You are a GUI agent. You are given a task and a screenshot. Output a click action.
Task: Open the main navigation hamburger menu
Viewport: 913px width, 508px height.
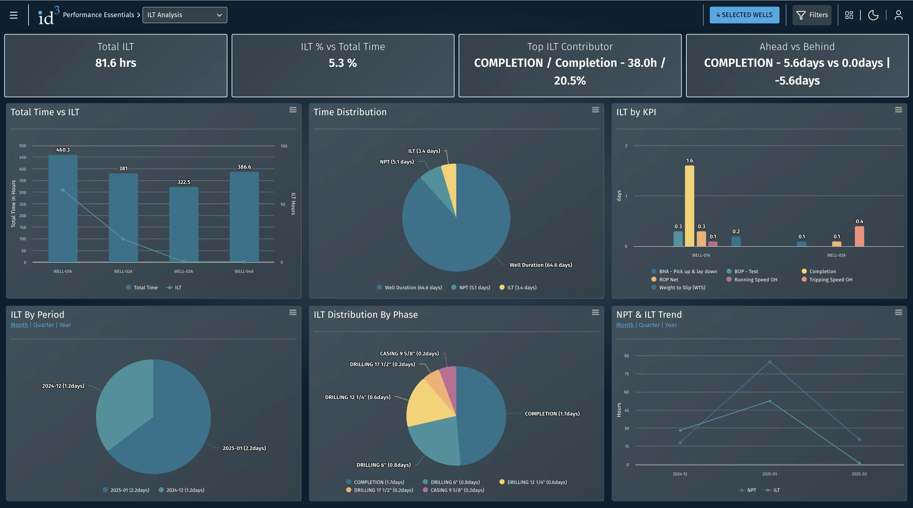pyautogui.click(x=13, y=15)
